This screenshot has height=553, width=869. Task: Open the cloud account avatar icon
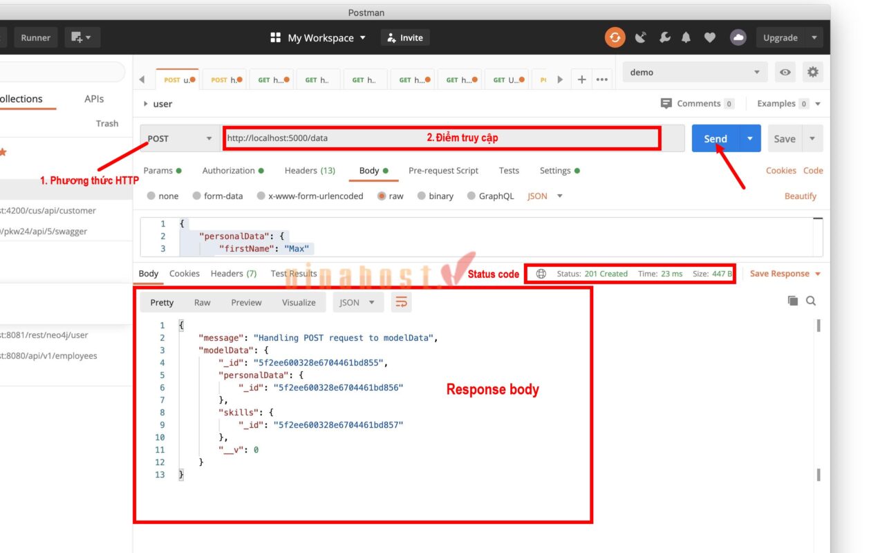click(738, 37)
